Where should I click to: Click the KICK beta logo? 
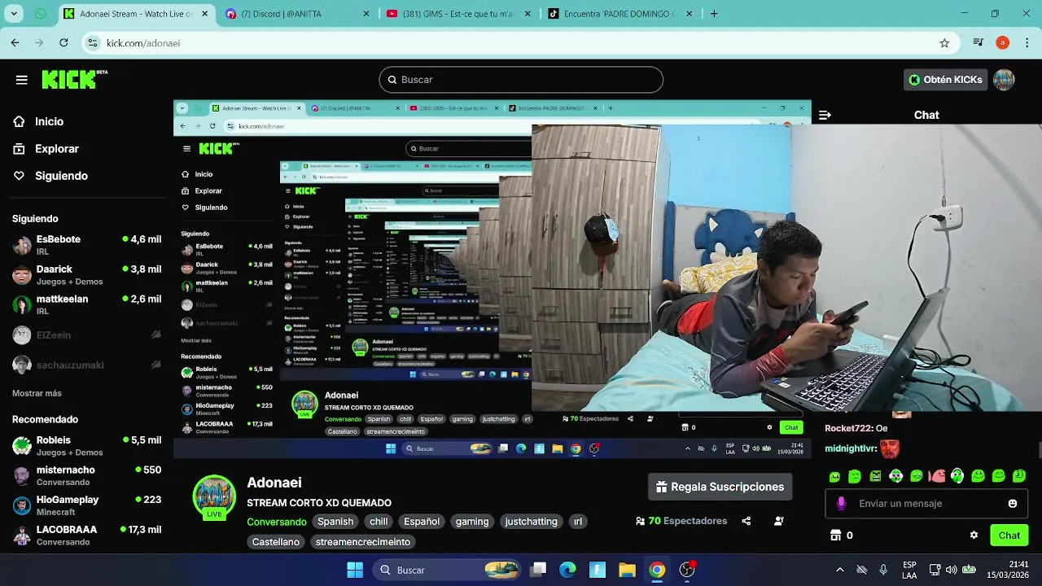74,79
